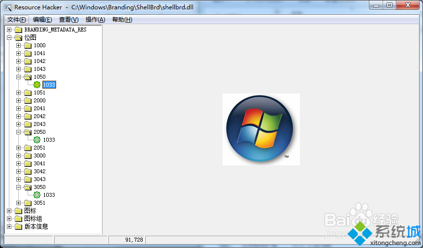Select the 3051 tree label

[x=39, y=203]
